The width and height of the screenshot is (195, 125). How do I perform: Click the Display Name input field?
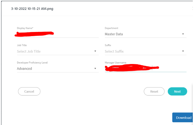pyautogui.click(x=58, y=34)
